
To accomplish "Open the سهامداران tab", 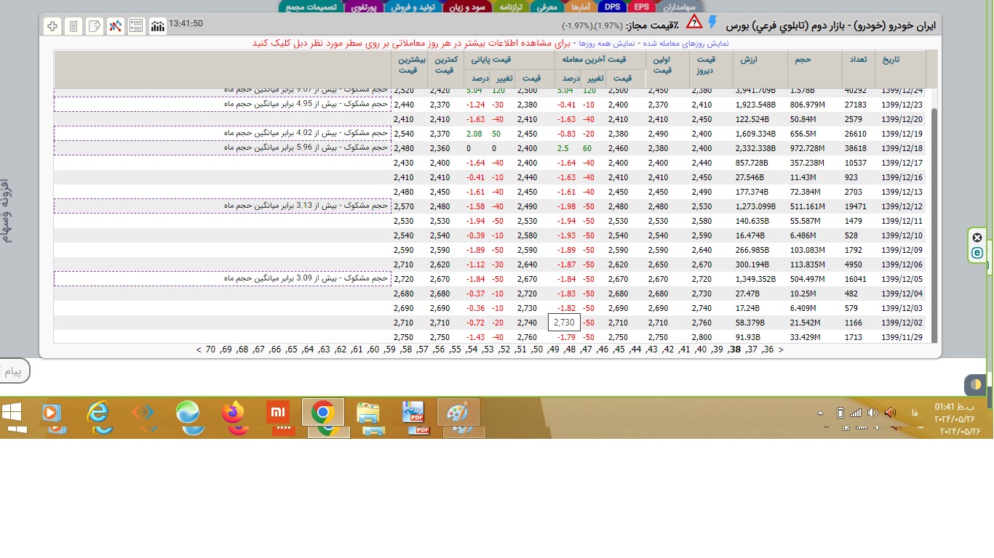I will [680, 7].
